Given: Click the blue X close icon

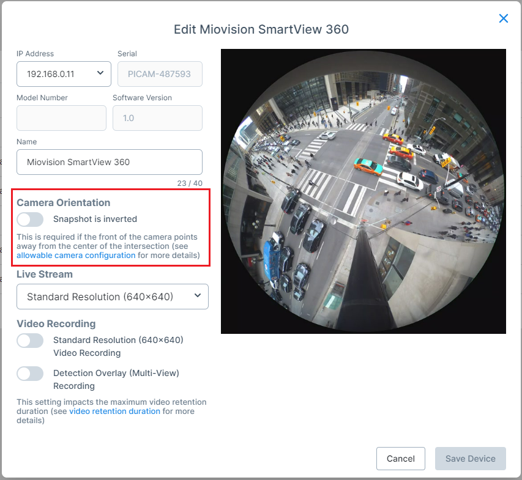Looking at the screenshot, I should pos(503,18).
